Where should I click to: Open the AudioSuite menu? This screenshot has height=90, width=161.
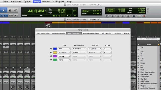(16, 1)
